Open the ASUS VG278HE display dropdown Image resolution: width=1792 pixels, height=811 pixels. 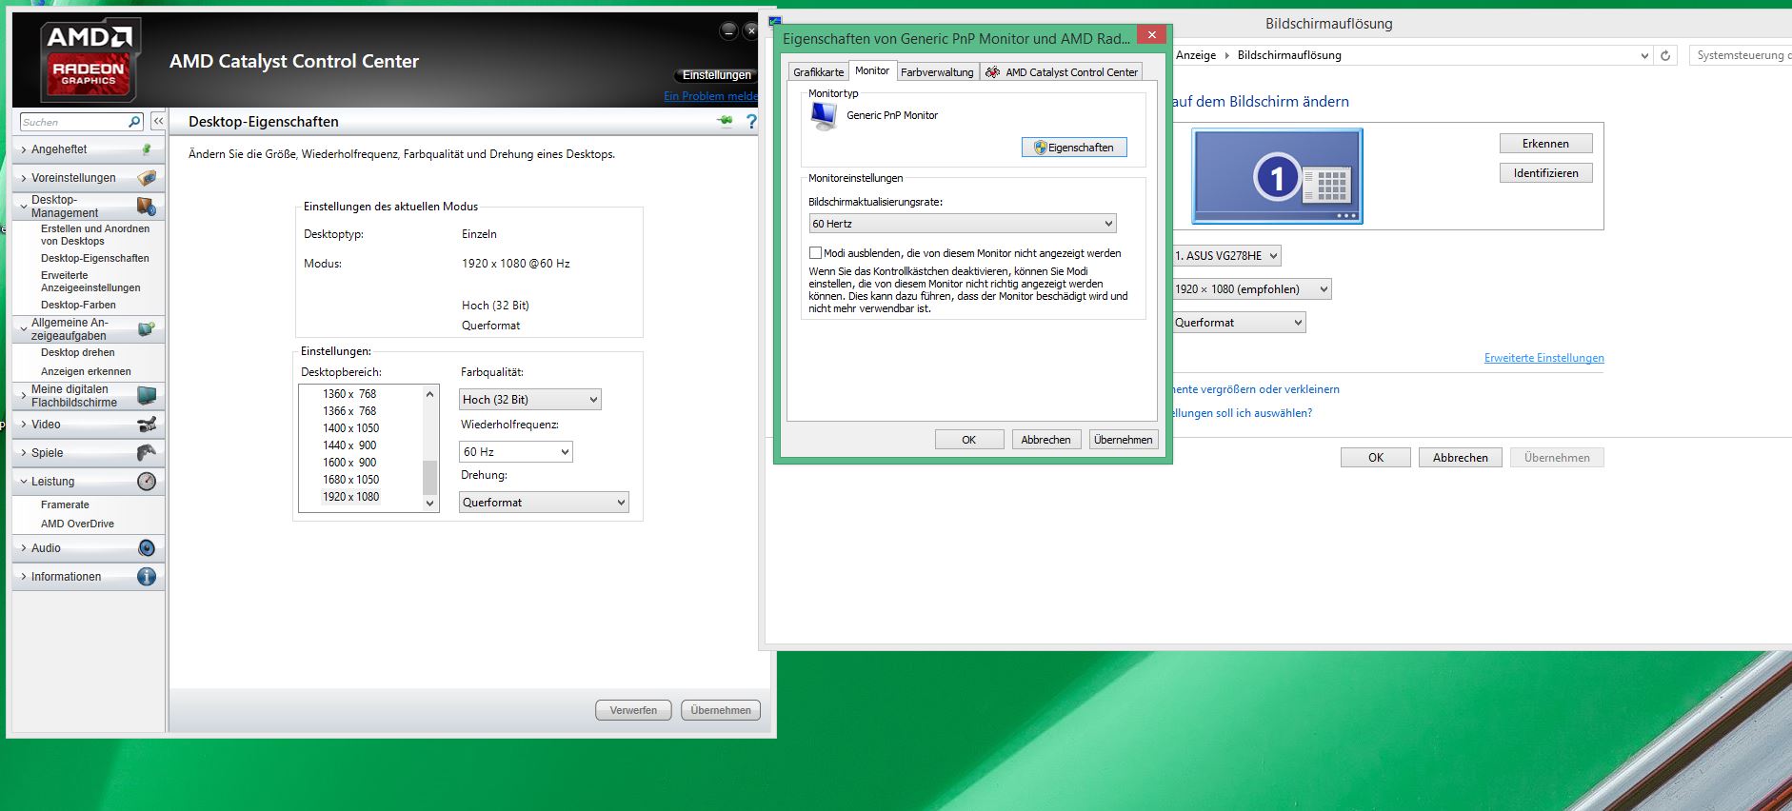(1226, 256)
